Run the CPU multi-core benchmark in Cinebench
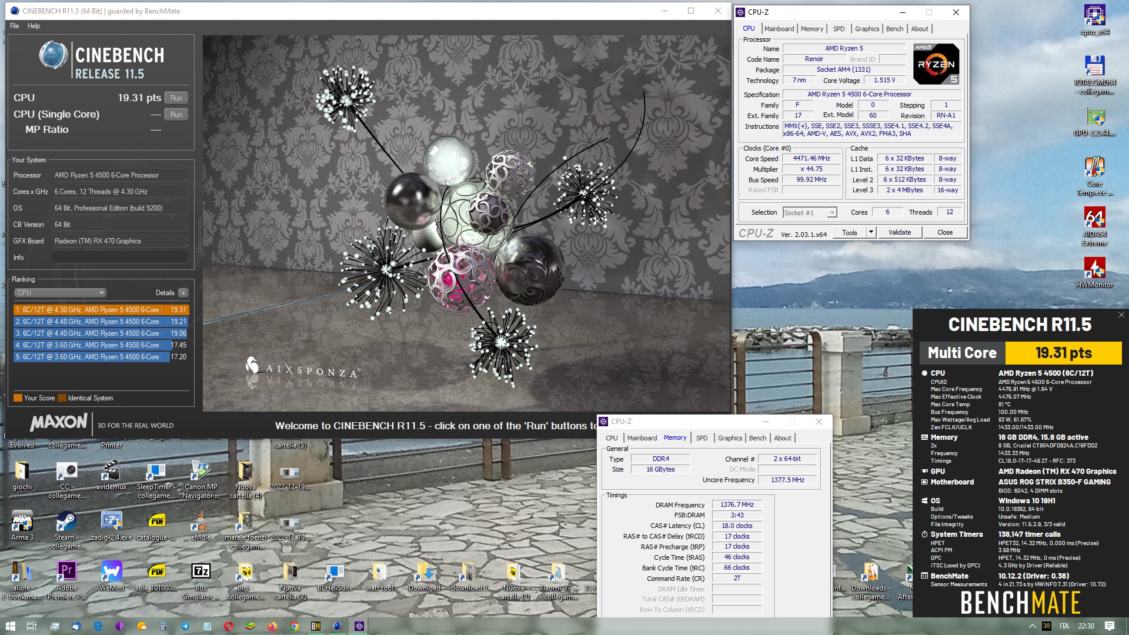This screenshot has width=1129, height=635. pyautogui.click(x=176, y=98)
